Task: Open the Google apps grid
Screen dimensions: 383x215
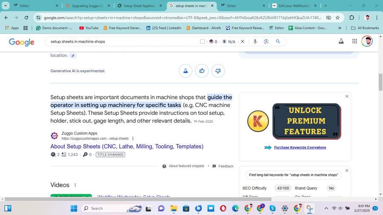Action: [354, 42]
